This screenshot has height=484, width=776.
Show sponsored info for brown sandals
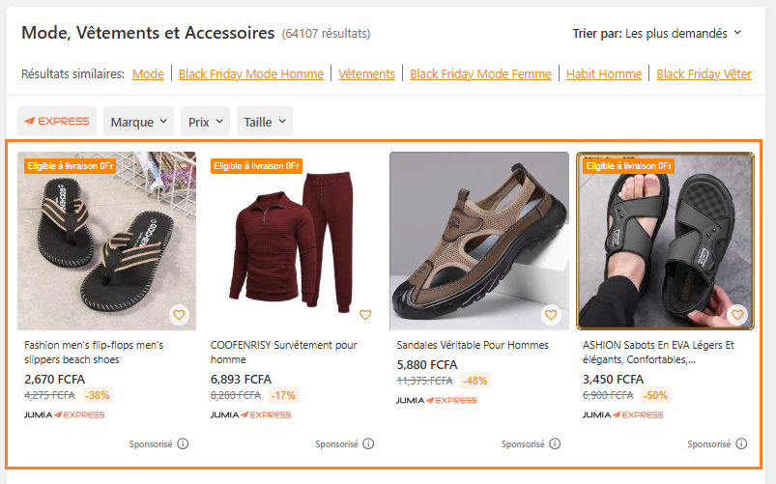coord(555,444)
